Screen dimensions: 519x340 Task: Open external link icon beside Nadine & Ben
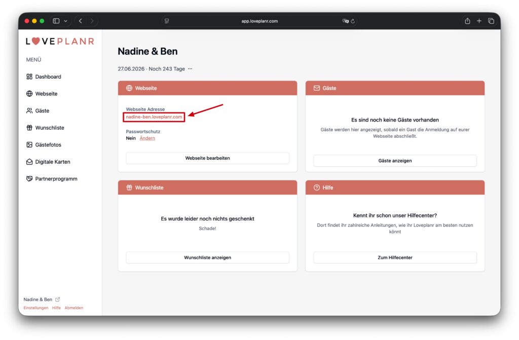57,299
